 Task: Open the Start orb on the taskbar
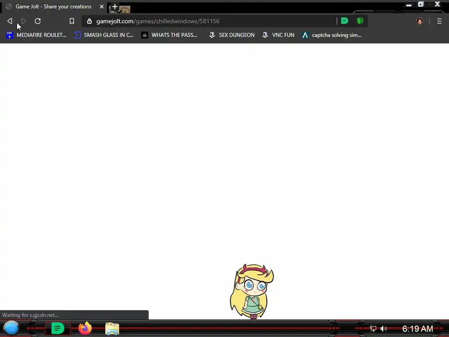[x=11, y=328]
